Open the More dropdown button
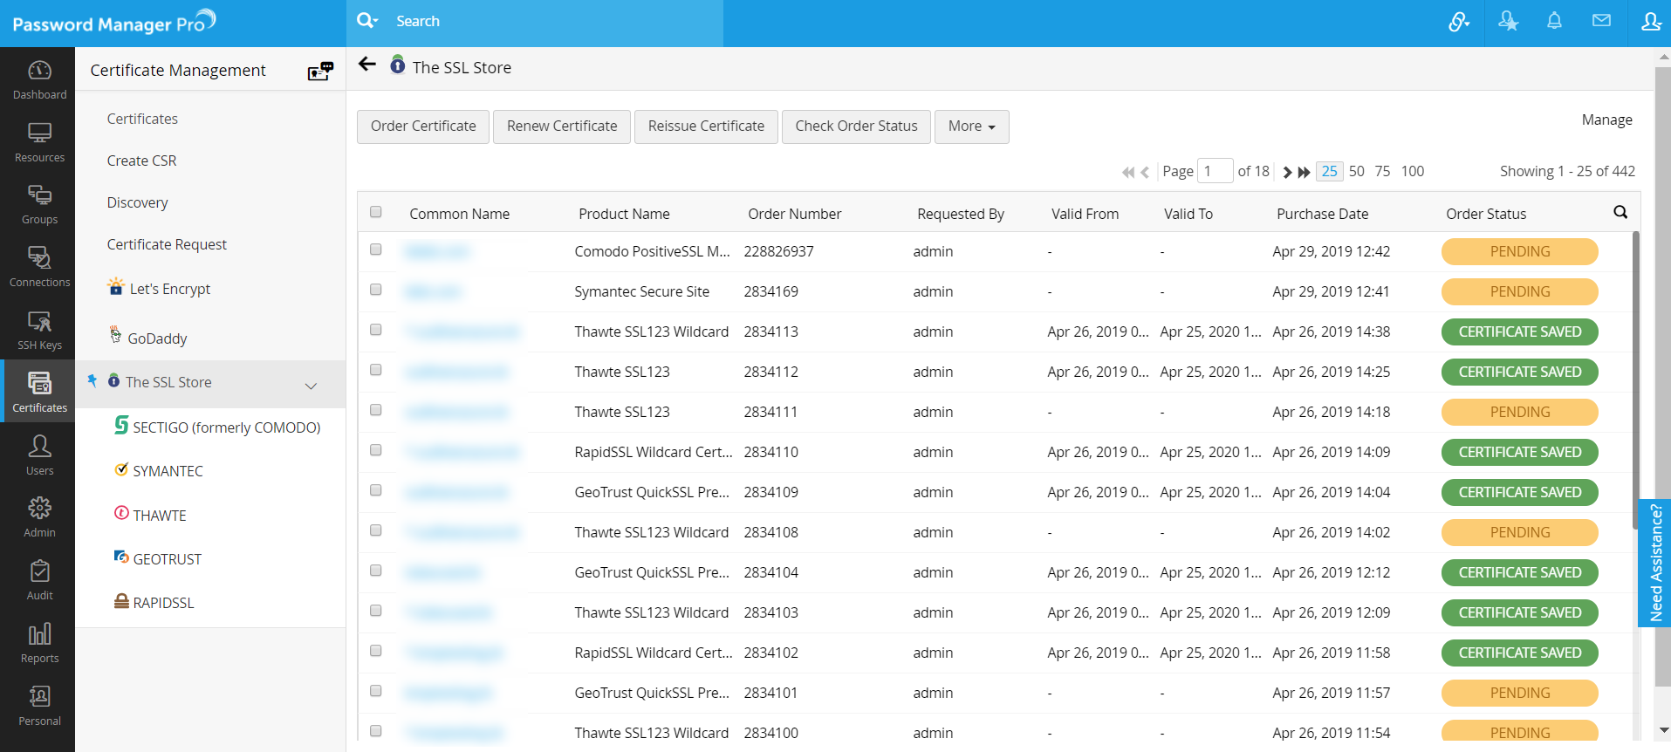The width and height of the screenshot is (1671, 752). 971,126
